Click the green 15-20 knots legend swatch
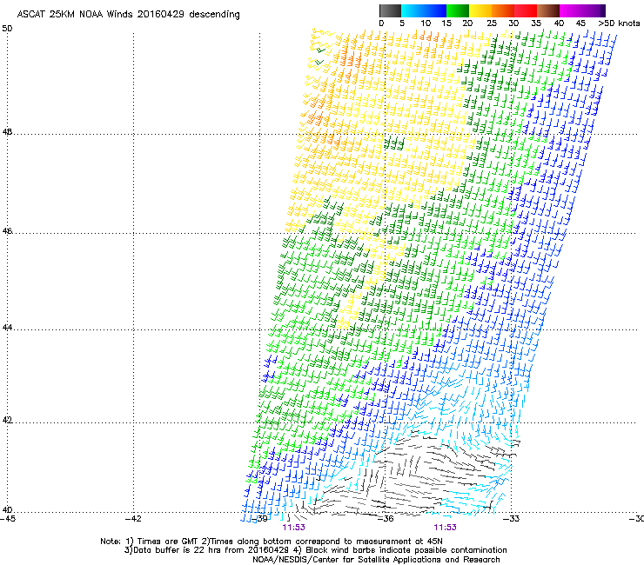Viewport: 644px width, 565px height. [458, 10]
